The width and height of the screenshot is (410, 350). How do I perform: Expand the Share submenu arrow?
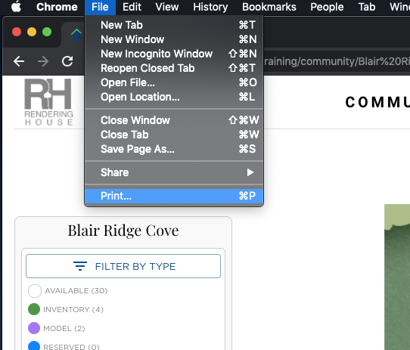pos(250,172)
